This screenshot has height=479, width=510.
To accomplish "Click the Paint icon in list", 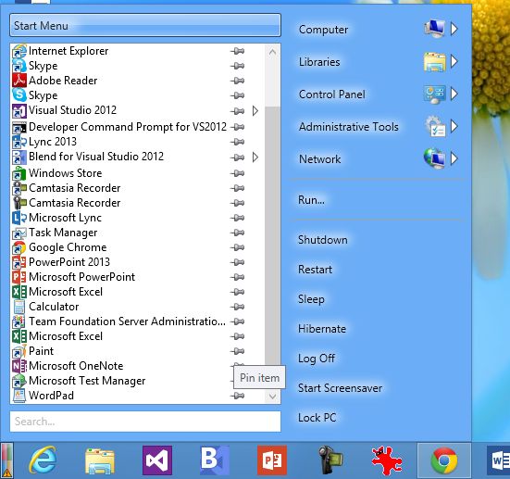I will click(19, 351).
